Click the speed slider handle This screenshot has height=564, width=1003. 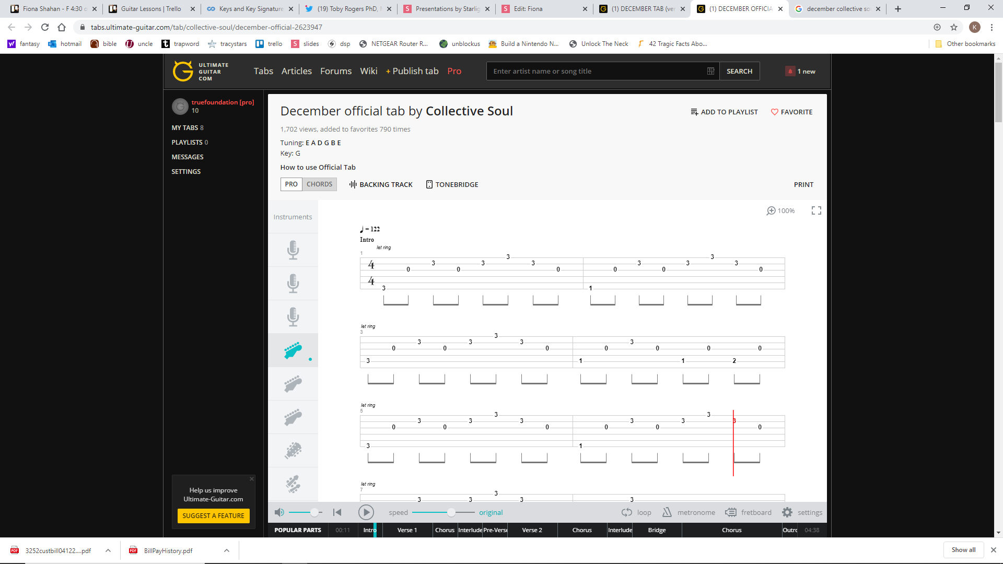coord(451,512)
